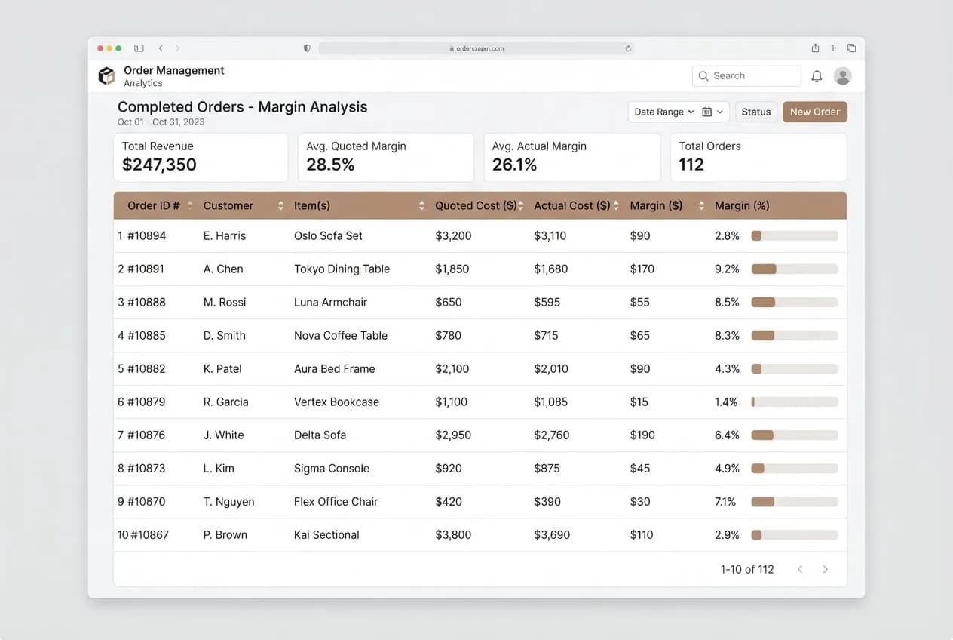Click the Margin (%) column header

pyautogui.click(x=742, y=205)
